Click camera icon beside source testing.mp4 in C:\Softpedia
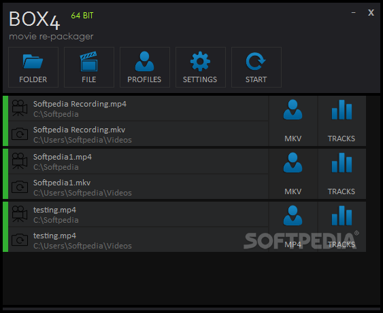The width and height of the screenshot is (383, 313). [x=20, y=214]
